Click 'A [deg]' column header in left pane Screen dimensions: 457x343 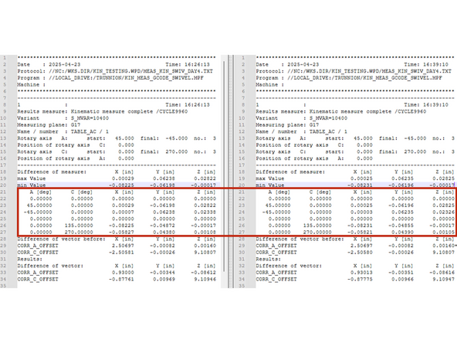tap(41, 192)
